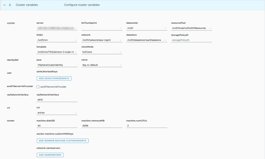Click the vipNetworkInterface eth0 field
The image size is (265, 159).
[x=57, y=100]
